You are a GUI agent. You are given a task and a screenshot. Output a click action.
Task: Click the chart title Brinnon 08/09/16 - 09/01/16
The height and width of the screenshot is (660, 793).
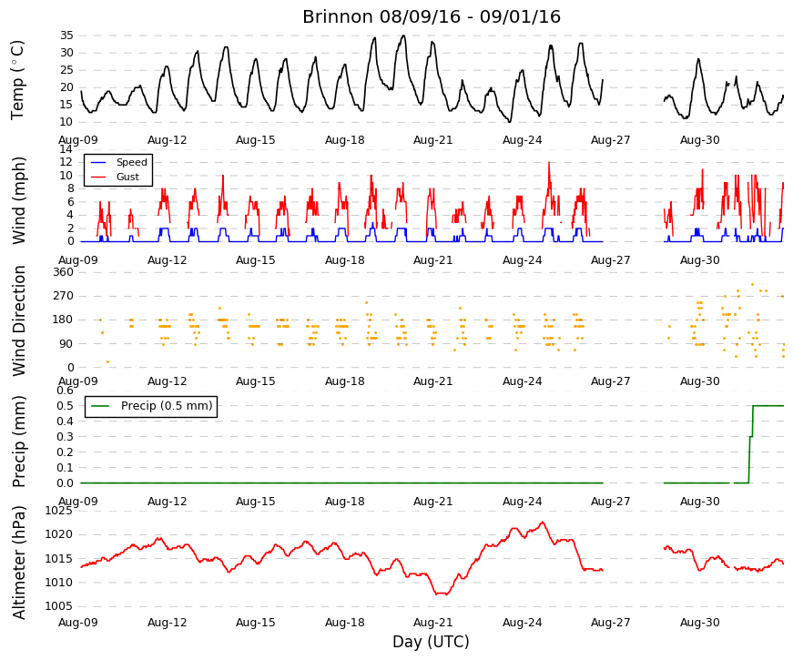click(432, 16)
